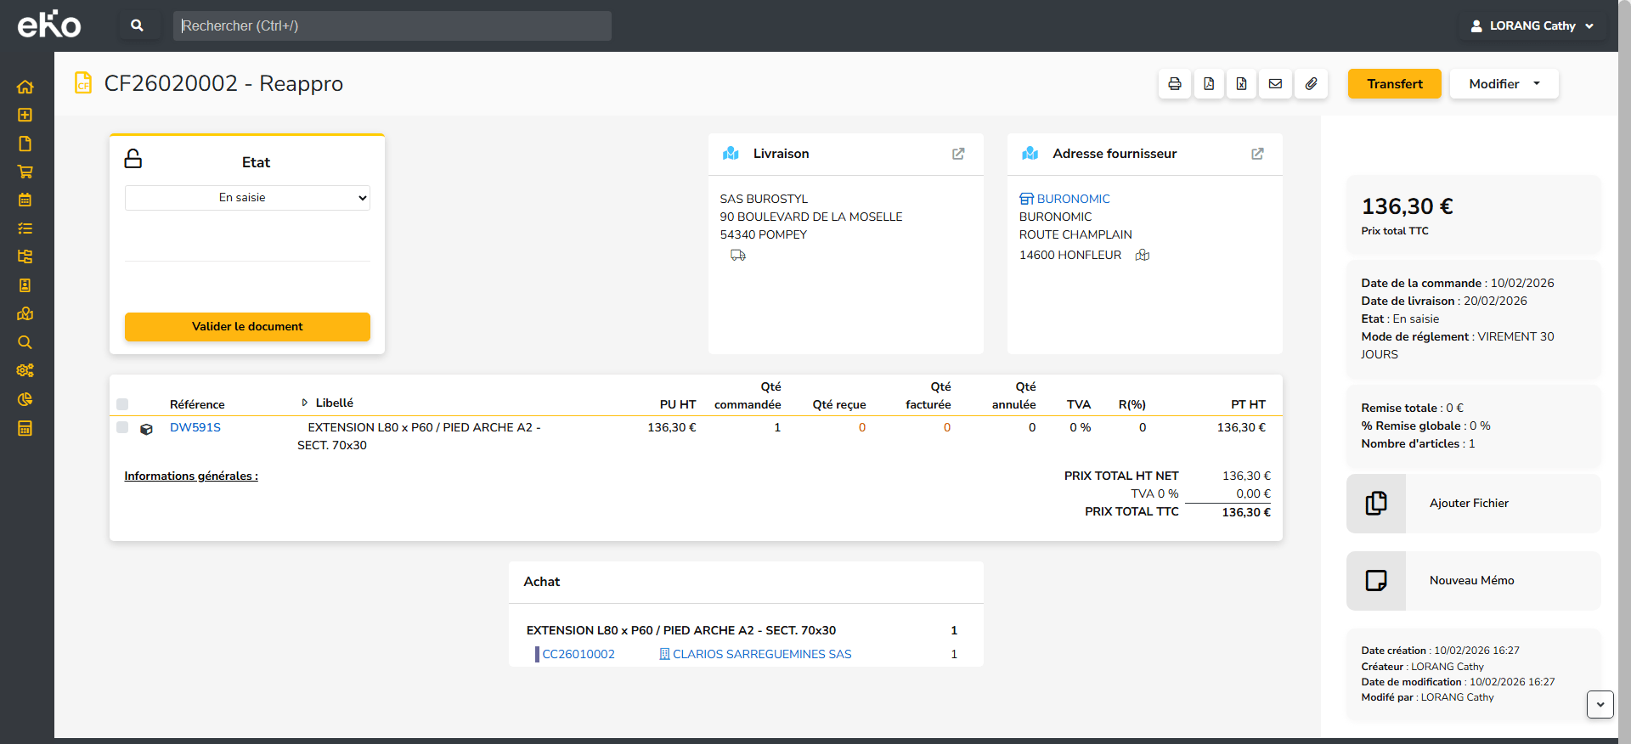This screenshot has width=1631, height=744.
Task: Go to home via the sidebar house icon
Action: (x=25, y=87)
